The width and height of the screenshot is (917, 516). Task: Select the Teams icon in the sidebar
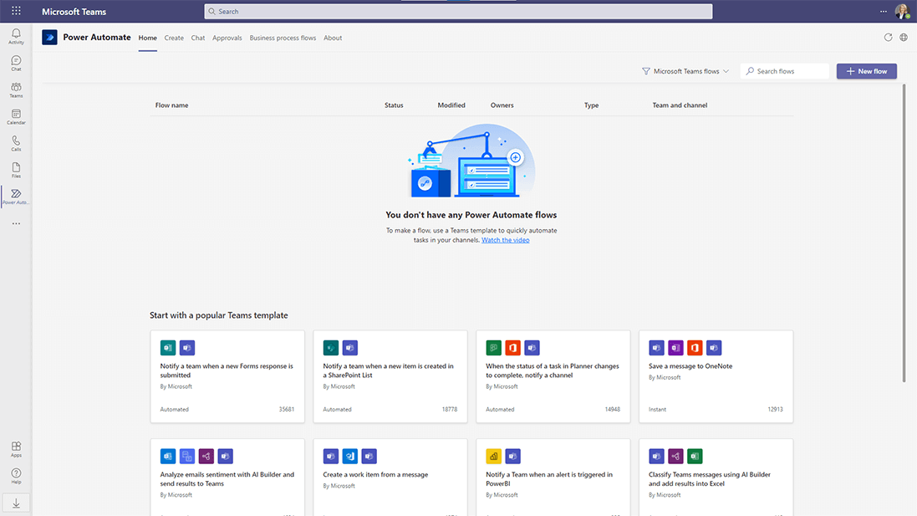tap(15, 89)
